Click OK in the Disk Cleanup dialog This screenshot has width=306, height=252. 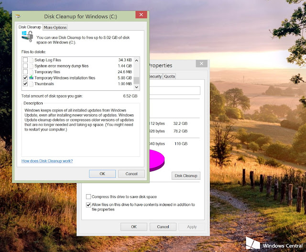[x=102, y=174]
